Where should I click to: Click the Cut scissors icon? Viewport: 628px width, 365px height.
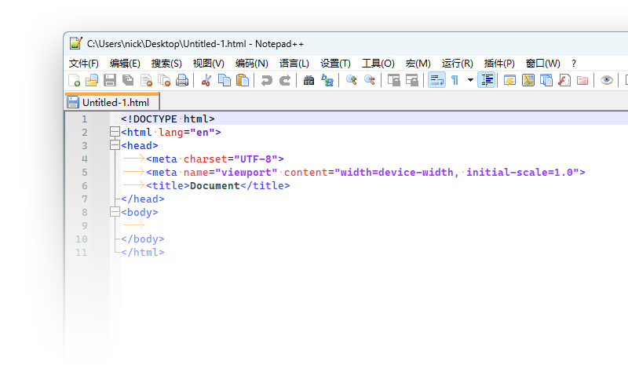206,80
